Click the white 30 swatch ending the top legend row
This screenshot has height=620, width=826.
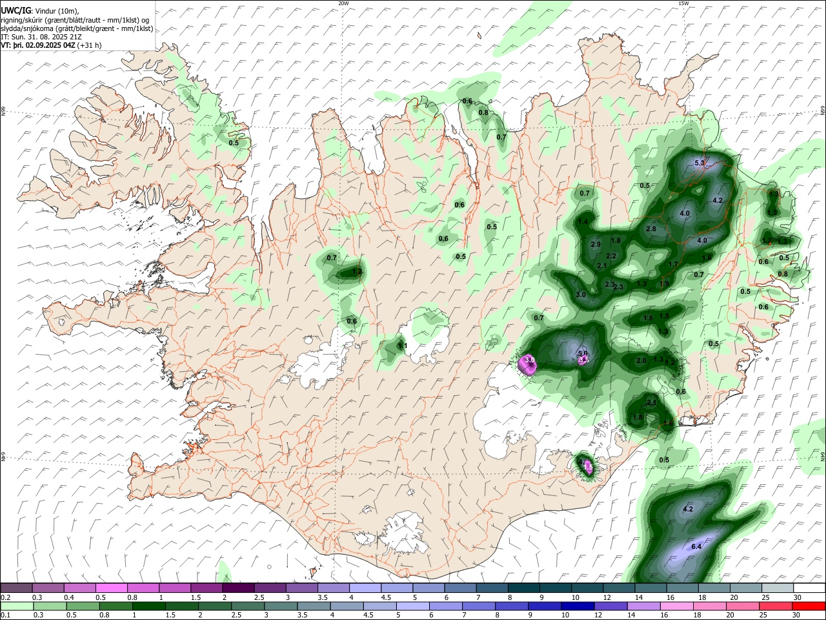[808, 588]
